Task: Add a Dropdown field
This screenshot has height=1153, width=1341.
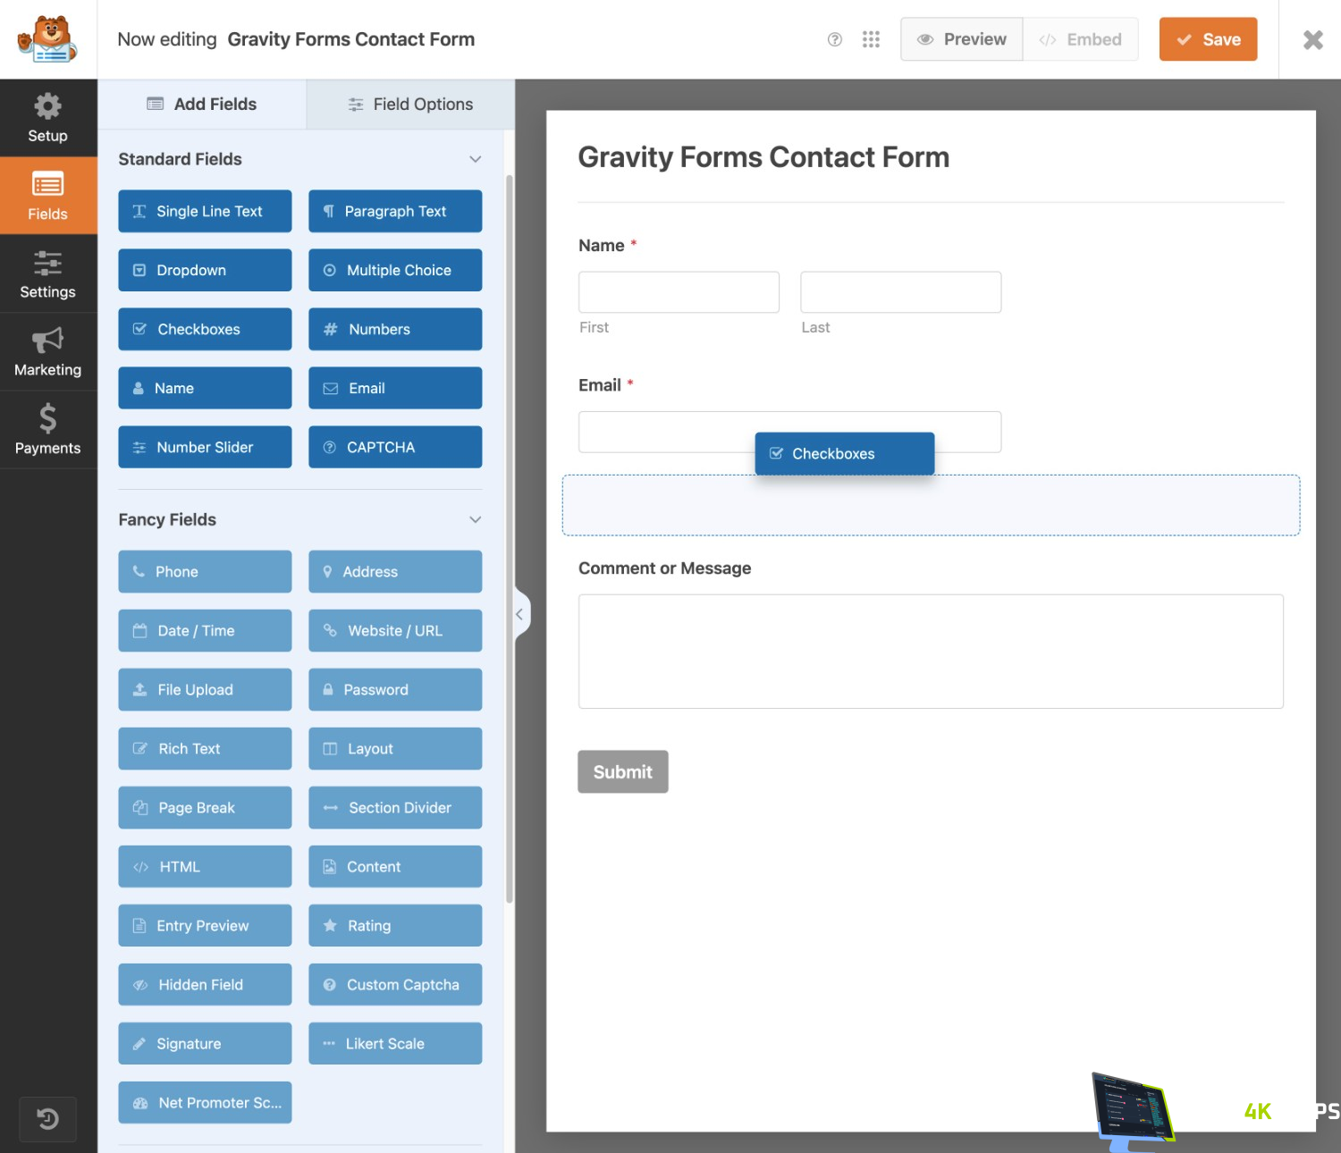Action: 205,270
